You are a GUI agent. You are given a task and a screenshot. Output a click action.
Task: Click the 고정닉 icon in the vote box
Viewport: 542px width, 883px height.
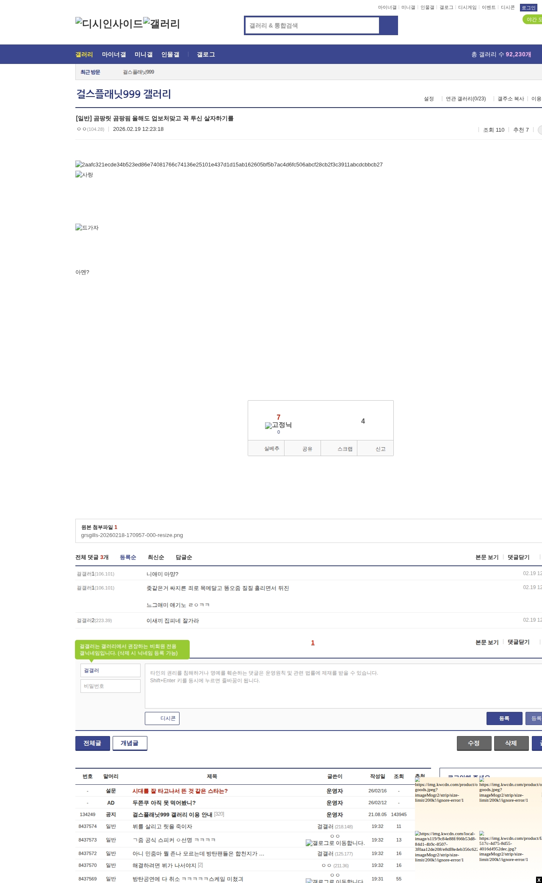(278, 425)
